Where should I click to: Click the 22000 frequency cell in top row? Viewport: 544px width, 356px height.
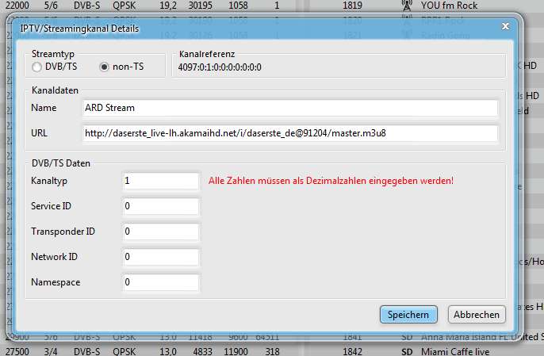[x=18, y=5]
